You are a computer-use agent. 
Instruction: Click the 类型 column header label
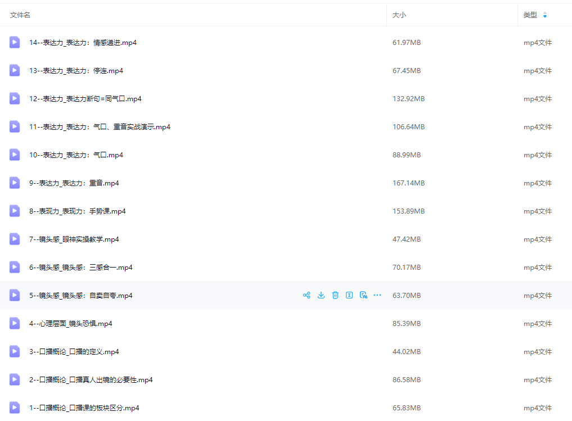pos(530,15)
